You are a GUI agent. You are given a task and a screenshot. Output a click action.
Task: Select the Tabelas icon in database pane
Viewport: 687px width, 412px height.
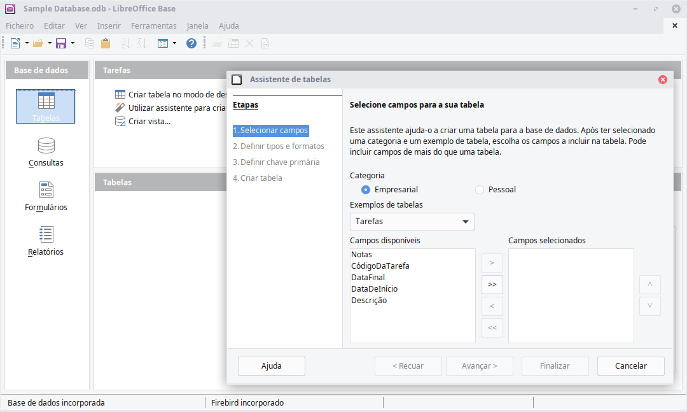click(46, 106)
